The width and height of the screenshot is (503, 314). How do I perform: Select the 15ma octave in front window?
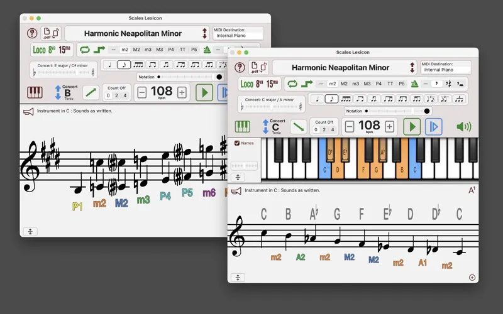coord(272,84)
